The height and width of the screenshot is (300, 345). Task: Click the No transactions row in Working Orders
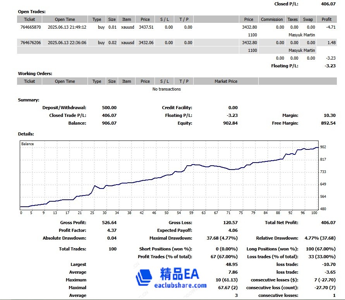166,89
